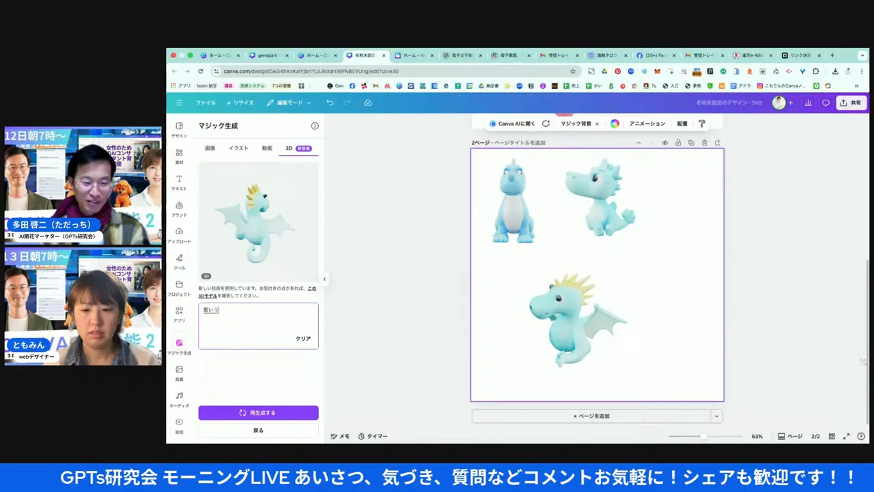Viewport: 874px width, 492px height.
Task: Open the アップロード panel from the sidebar
Action: point(179,236)
